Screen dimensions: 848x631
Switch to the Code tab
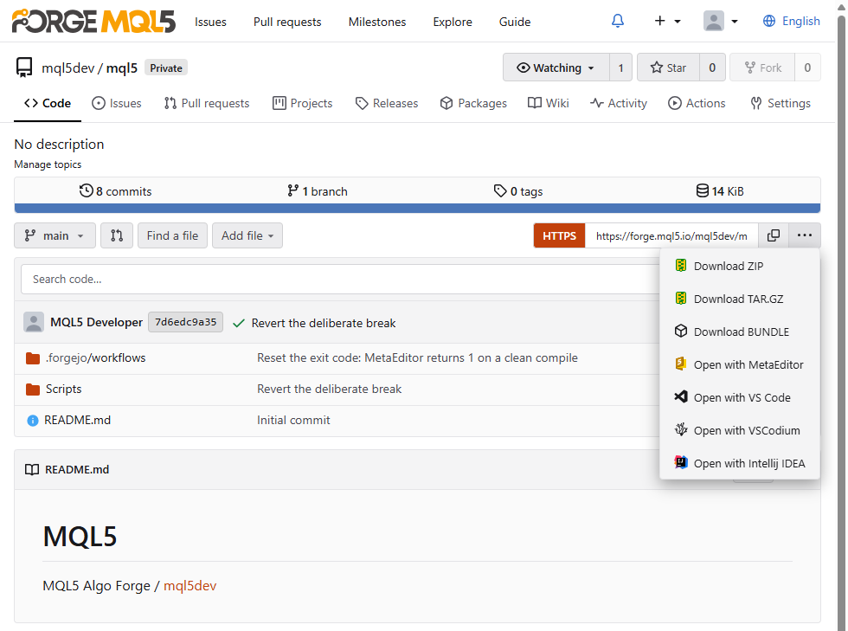48,103
